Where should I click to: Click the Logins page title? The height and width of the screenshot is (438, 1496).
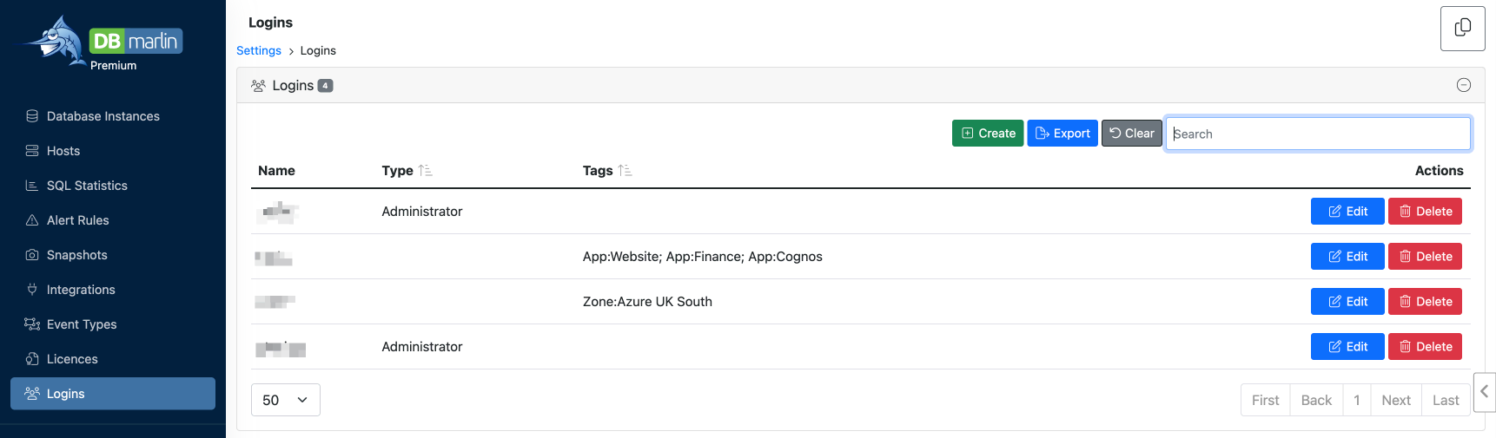pos(270,23)
